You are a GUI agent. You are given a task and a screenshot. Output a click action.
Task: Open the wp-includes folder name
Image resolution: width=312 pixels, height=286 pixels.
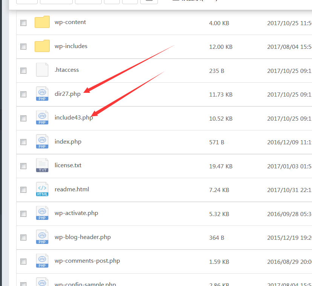[x=71, y=46]
